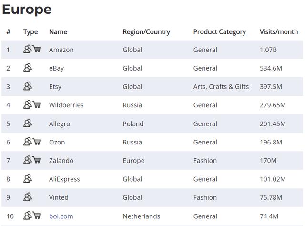Open the bol.com link
Viewport: 305px width, 226px height.
tap(61, 216)
